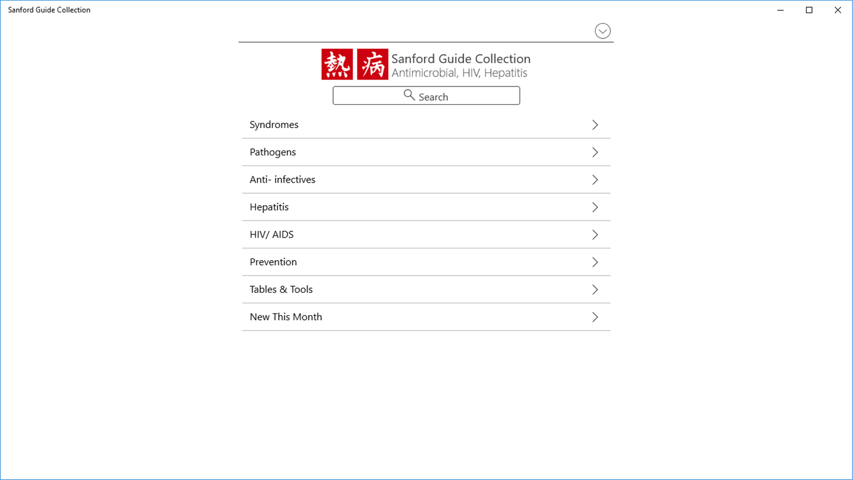Click the circled down-arrow icon at top
Viewport: 853px width, 480px height.
click(x=602, y=31)
